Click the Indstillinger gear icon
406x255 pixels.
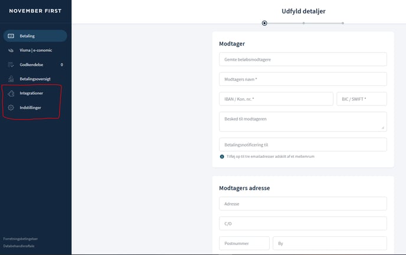point(11,108)
